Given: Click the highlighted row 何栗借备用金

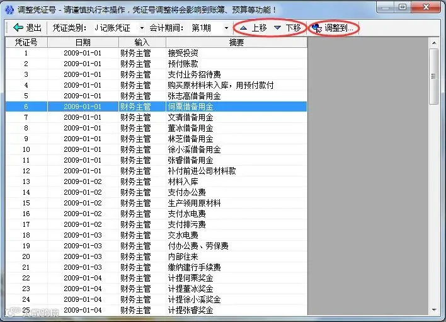Looking at the screenshot, I should pyautogui.click(x=156, y=106).
